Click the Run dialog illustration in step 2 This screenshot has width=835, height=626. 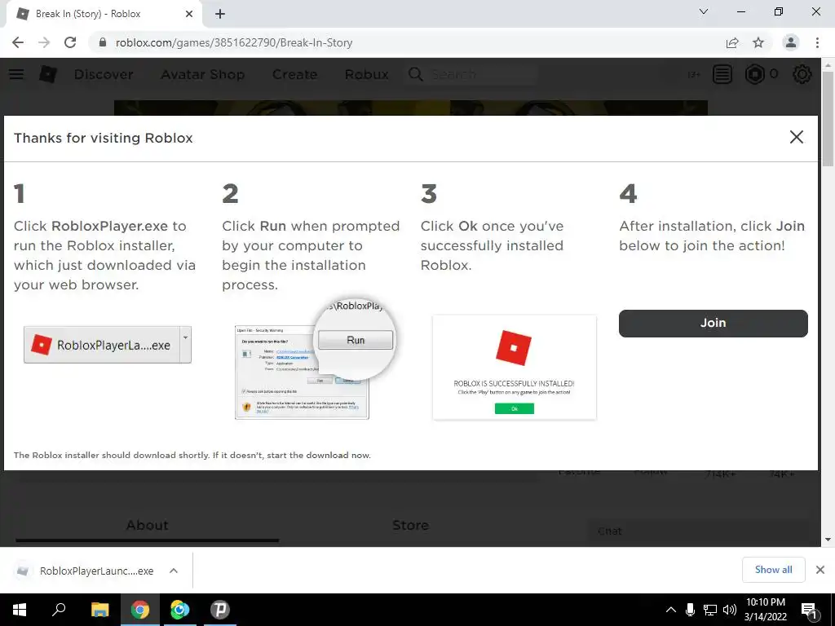pyautogui.click(x=314, y=359)
